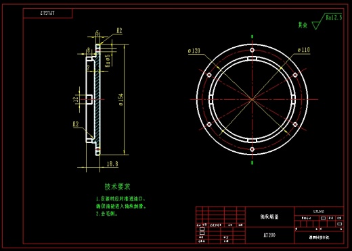Click the upper R2 radius leader label
Screen dimensions: 352x251
coord(119,30)
